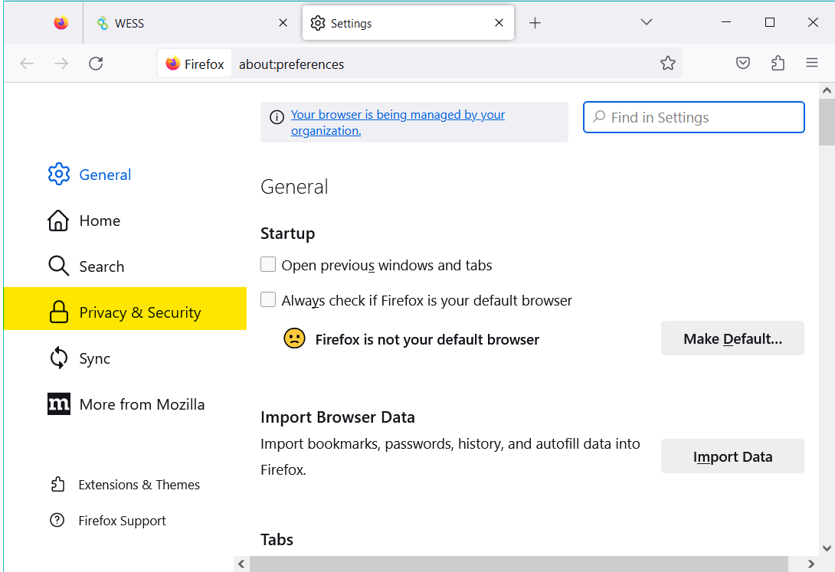Minimize the Firefox window
835x572 pixels.
726,22
